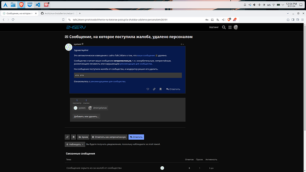This screenshot has width=306, height=172.
Task: Open the 'Наблюдать' notification dropdown
Action: pos(75,145)
